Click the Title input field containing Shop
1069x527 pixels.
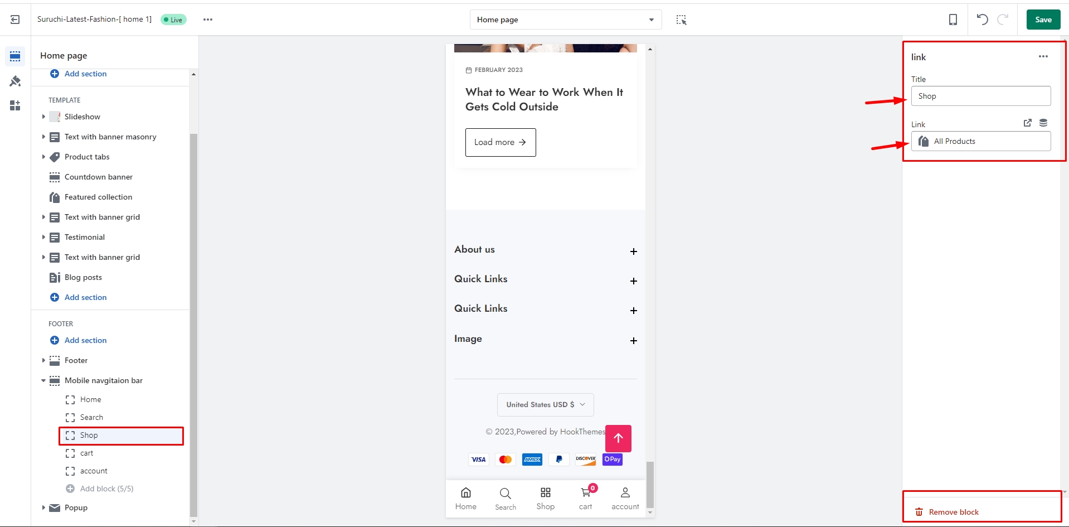(980, 96)
